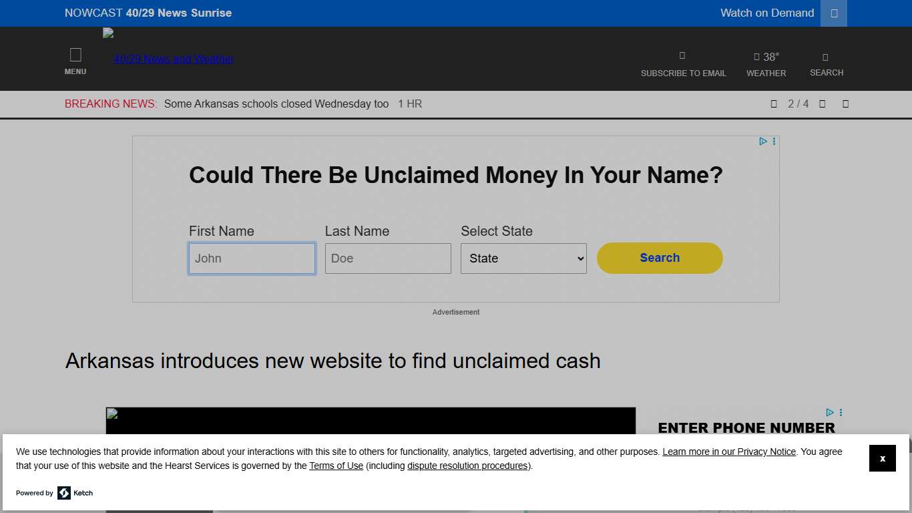Click the First Name input field
912x513 pixels.
coord(252,258)
